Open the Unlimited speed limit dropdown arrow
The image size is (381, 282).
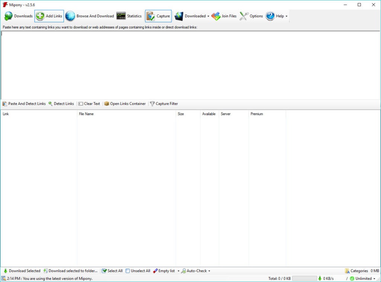(374, 279)
